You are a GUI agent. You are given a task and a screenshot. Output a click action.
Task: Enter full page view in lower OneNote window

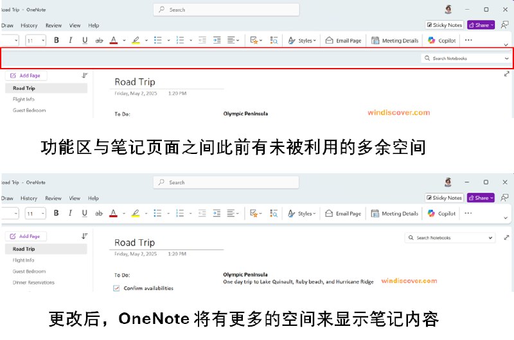(x=506, y=237)
